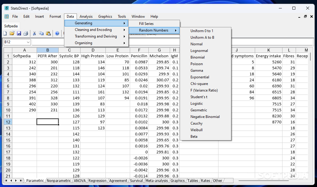
Task: Go to next sheet tab arrow
Action: [16, 180]
